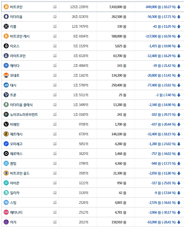This screenshot has width=184, height=227.
Task: Open the chart icon beside 리플
Action: pos(55,26)
